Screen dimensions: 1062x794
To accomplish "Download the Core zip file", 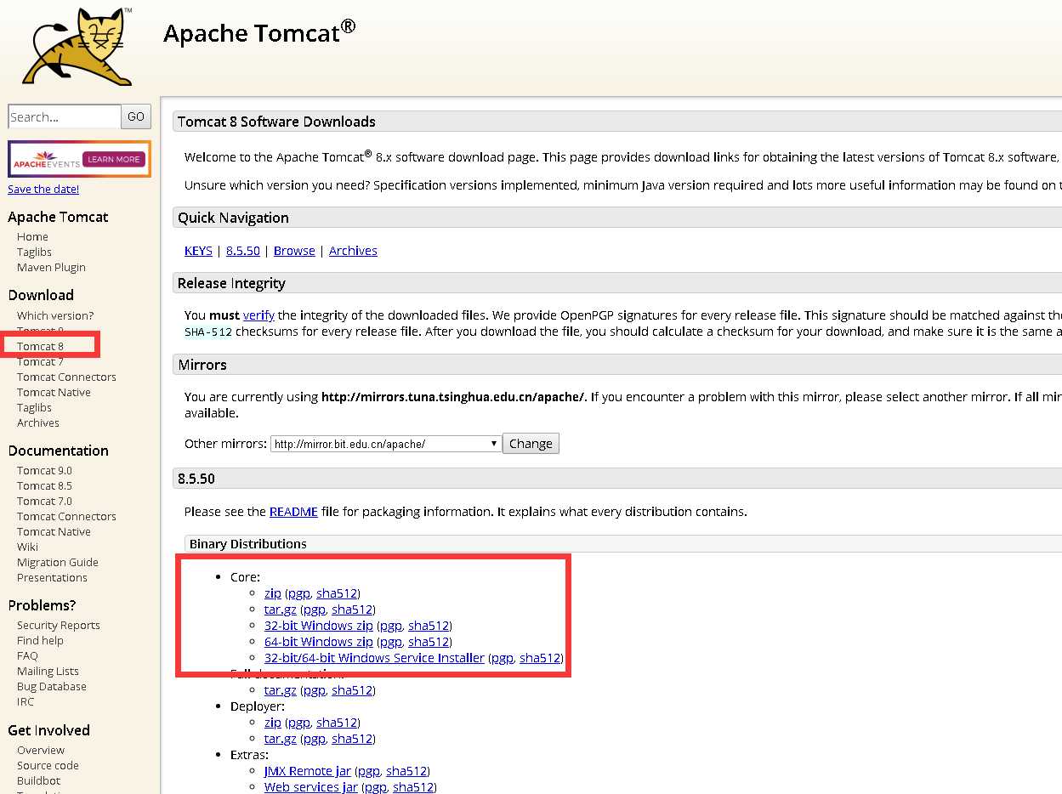I will 273,593.
